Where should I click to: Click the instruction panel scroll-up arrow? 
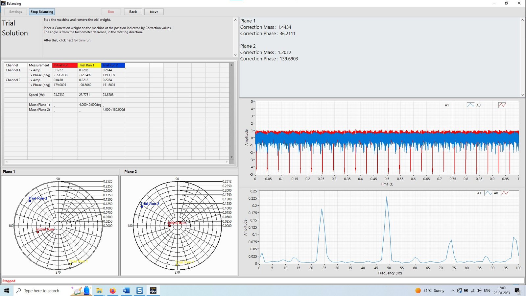235,20
